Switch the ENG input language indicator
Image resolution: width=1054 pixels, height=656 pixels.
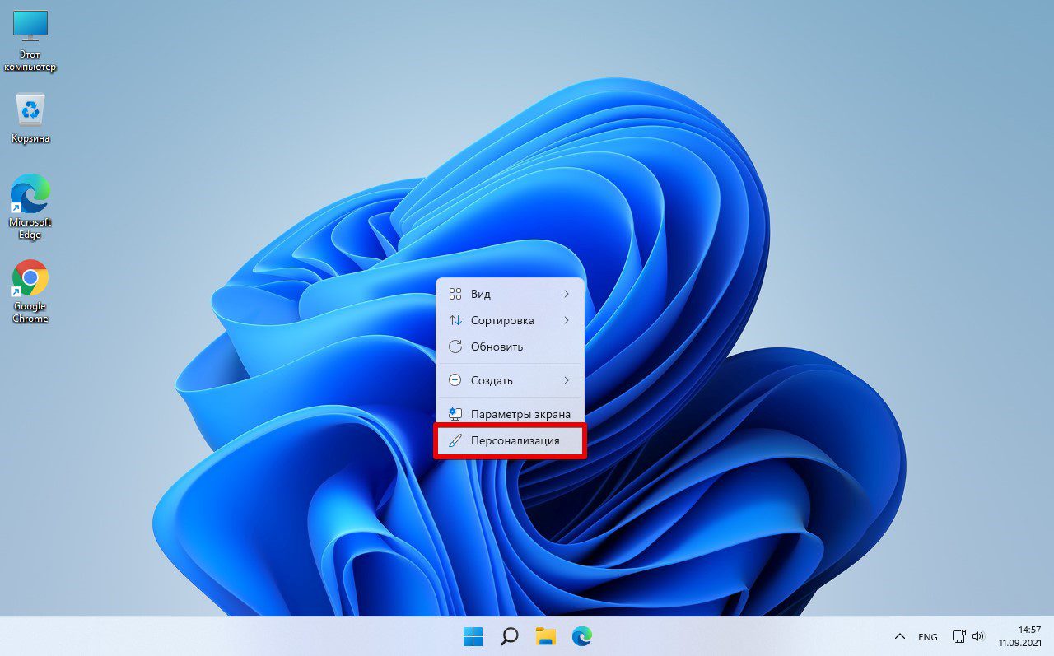(928, 637)
